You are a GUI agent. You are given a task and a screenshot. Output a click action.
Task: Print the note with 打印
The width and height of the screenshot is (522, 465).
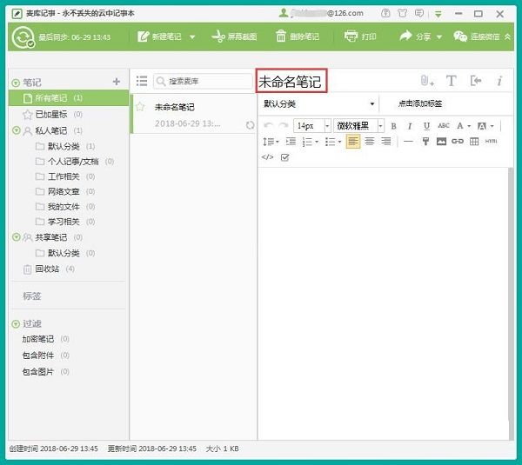(360, 37)
